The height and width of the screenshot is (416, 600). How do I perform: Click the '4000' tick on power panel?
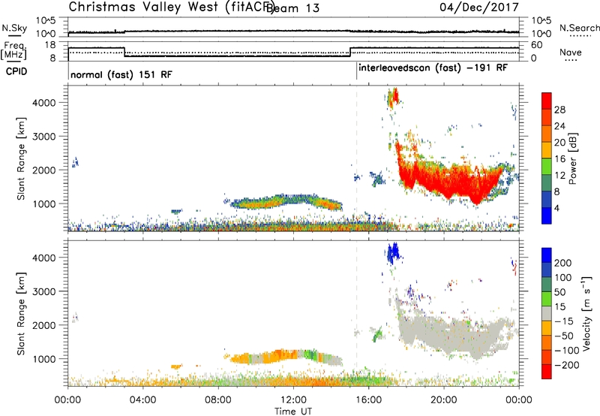(44, 103)
